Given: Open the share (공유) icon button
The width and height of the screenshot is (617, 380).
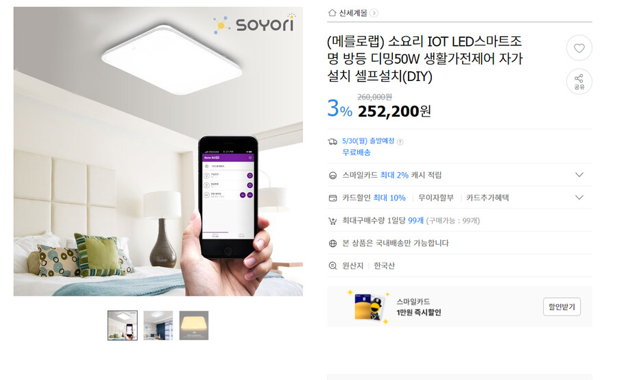Looking at the screenshot, I should pos(579,82).
